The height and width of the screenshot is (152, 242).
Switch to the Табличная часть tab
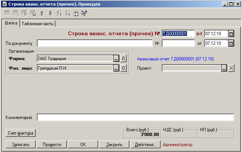[38, 24]
